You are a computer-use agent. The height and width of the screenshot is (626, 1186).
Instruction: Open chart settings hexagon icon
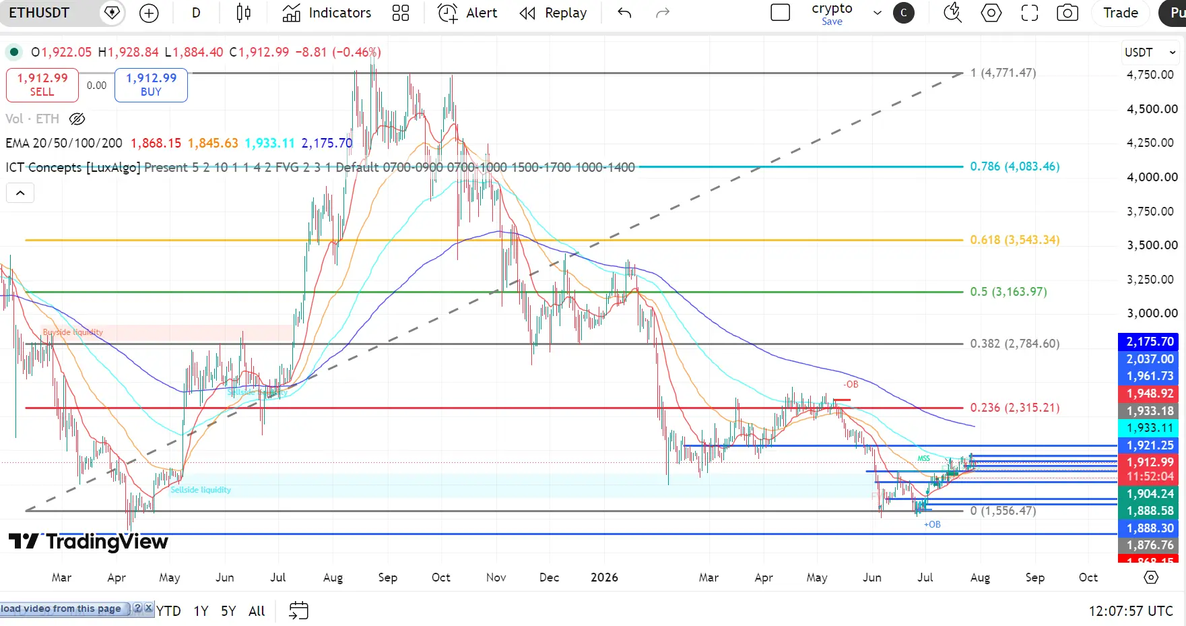(x=991, y=13)
